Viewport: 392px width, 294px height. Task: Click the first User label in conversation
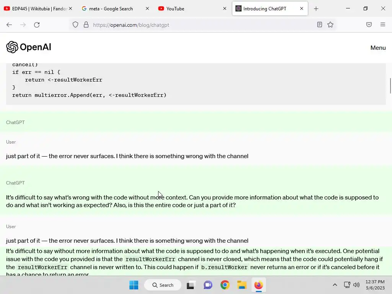point(11,142)
